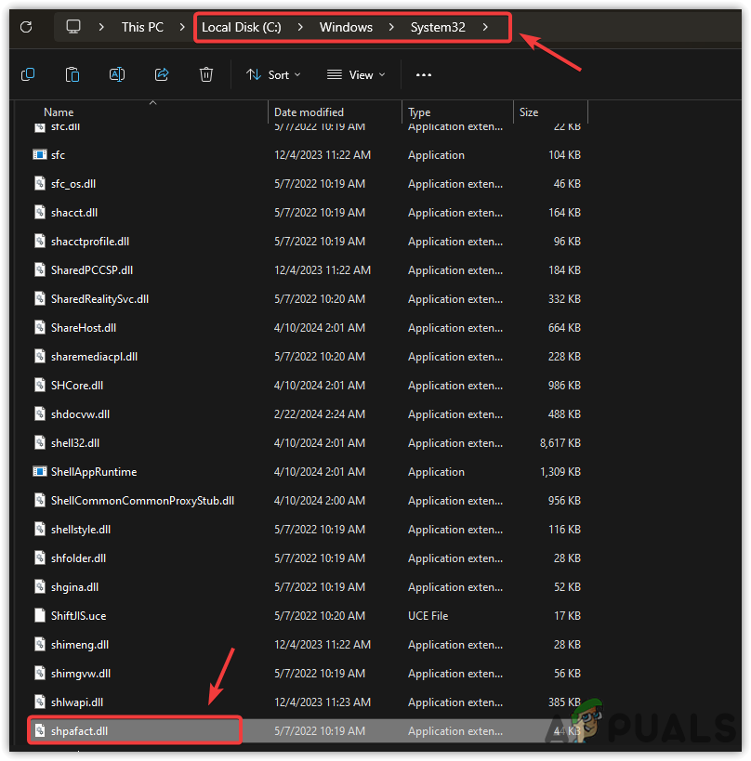Screen dimensions: 751x761
Task: Sort by the Date modified column header
Action: click(x=309, y=112)
